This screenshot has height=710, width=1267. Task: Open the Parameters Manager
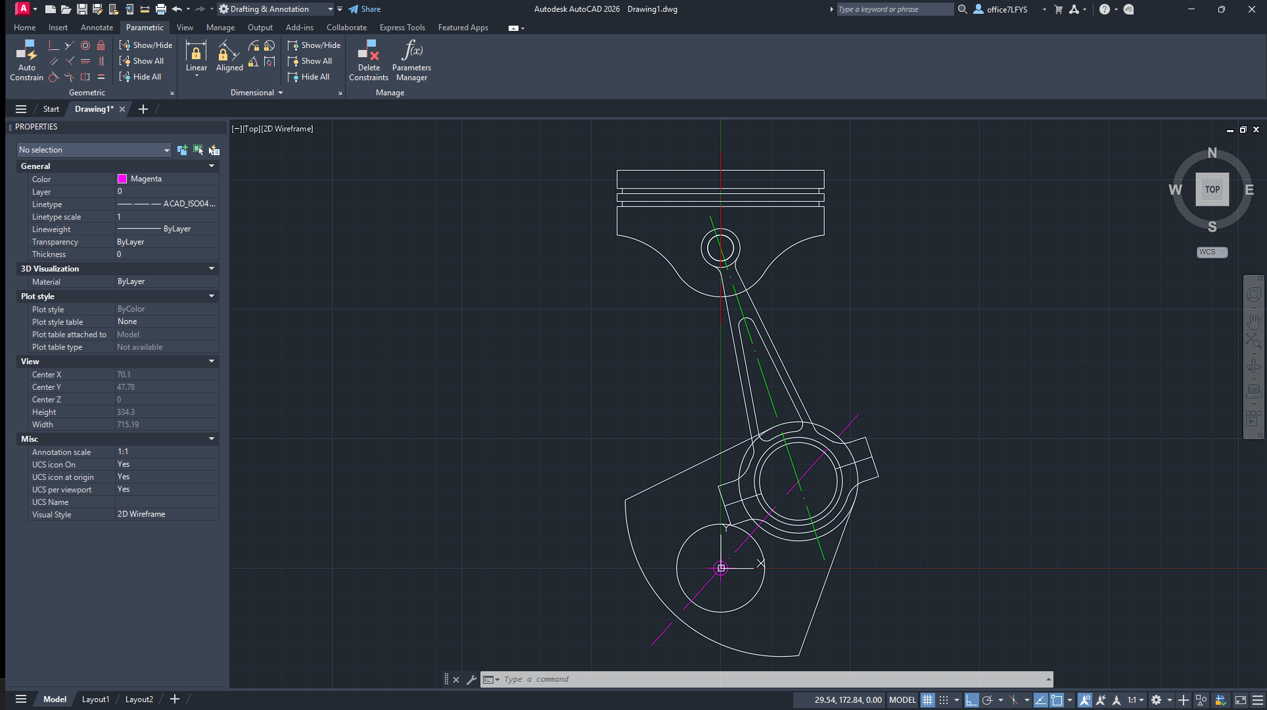tap(411, 60)
